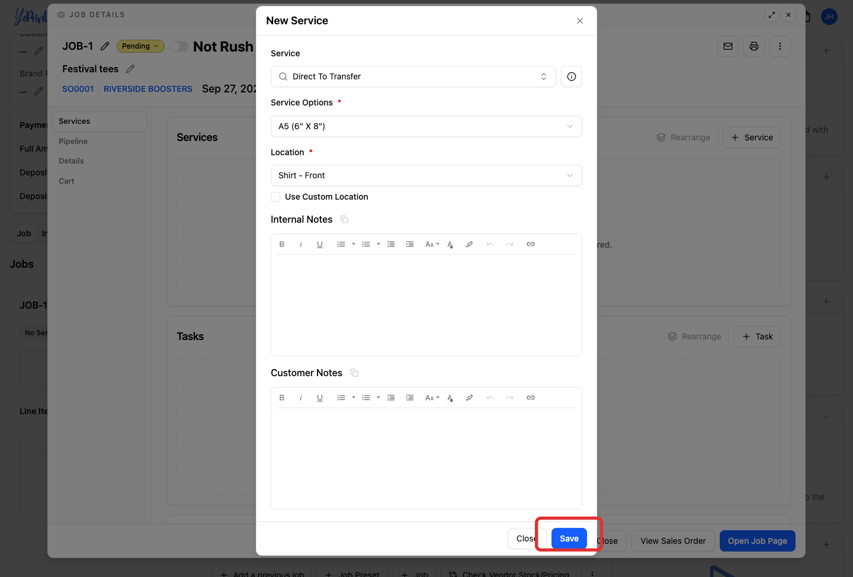Decrease indent in Internal Notes toolbar
This screenshot has height=577, width=853.
coord(391,244)
